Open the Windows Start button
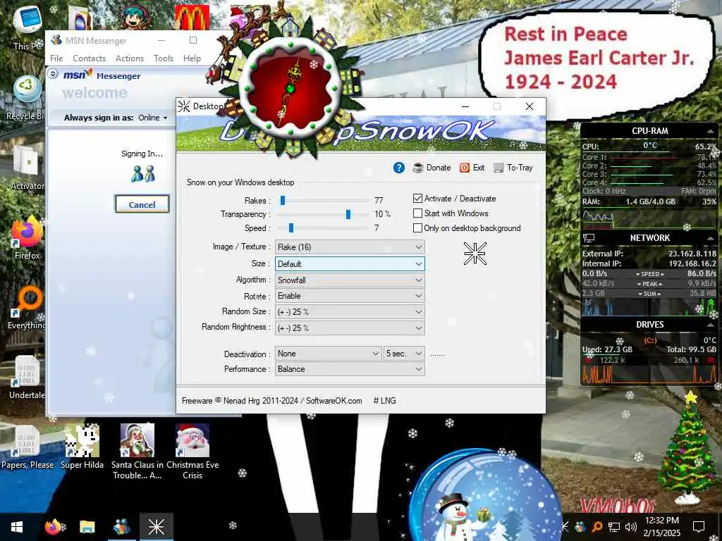The image size is (722, 541). [x=17, y=527]
